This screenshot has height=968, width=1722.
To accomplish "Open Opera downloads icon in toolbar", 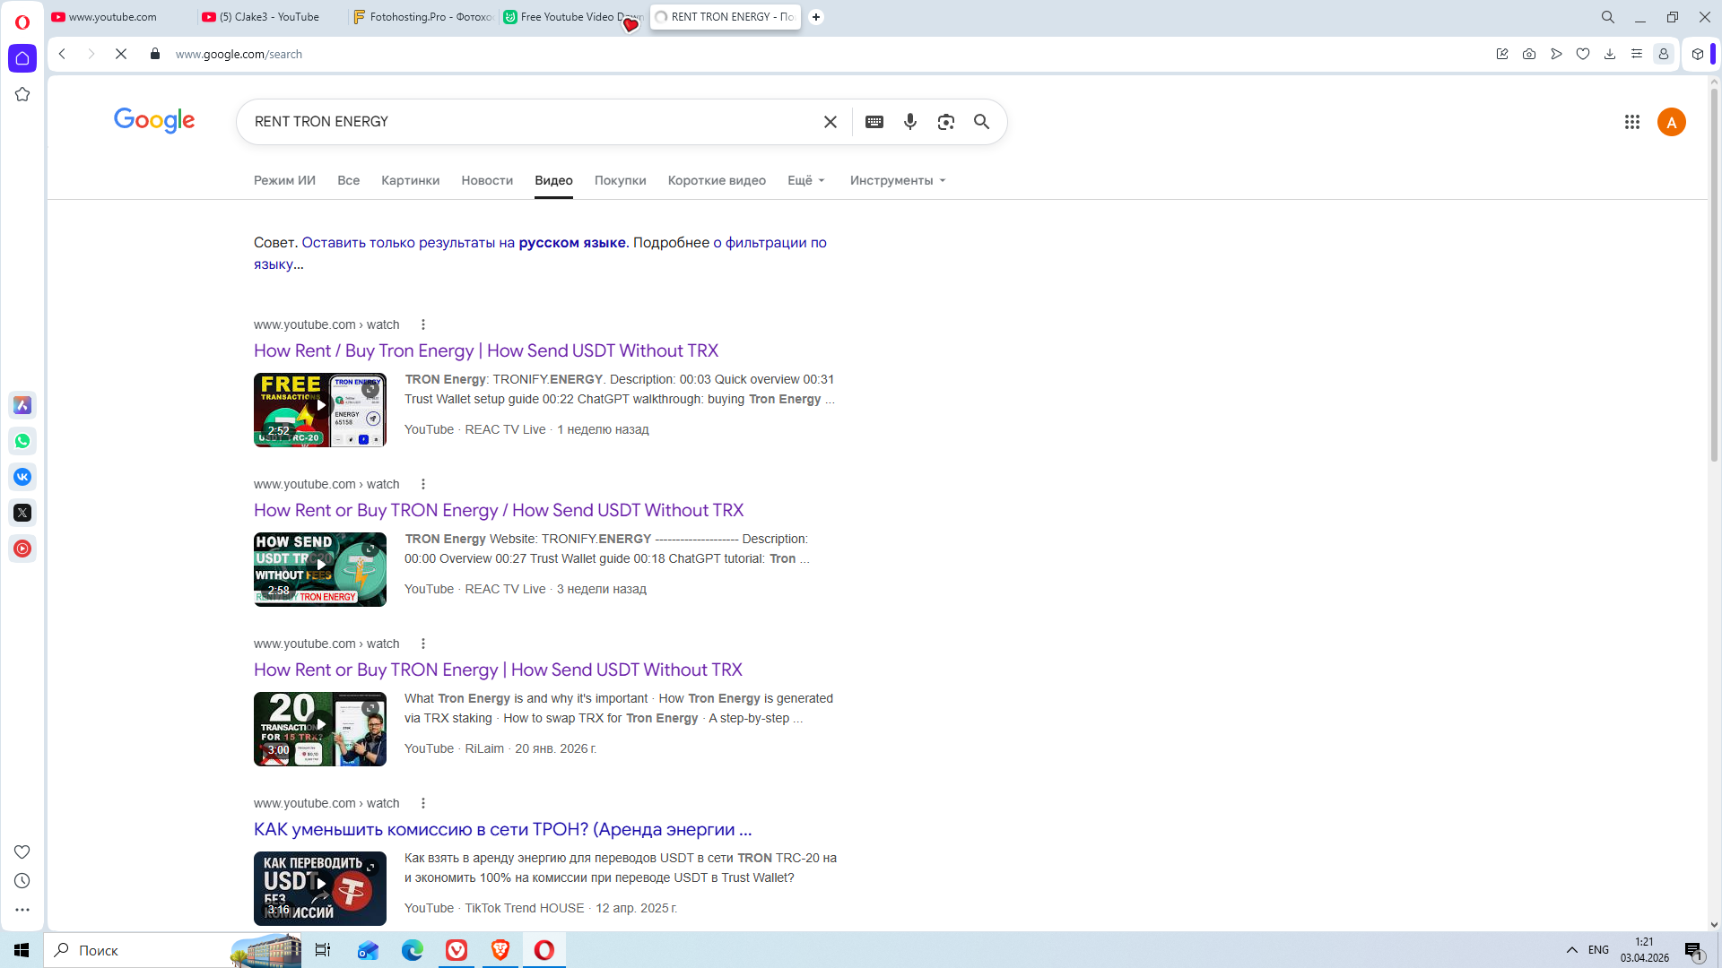I will coord(1609,55).
